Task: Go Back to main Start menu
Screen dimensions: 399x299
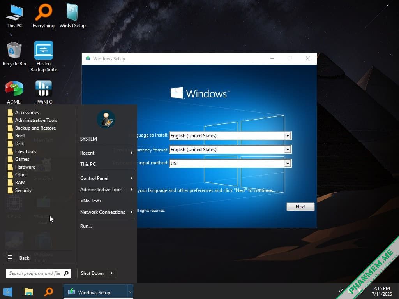Action: click(x=24, y=258)
